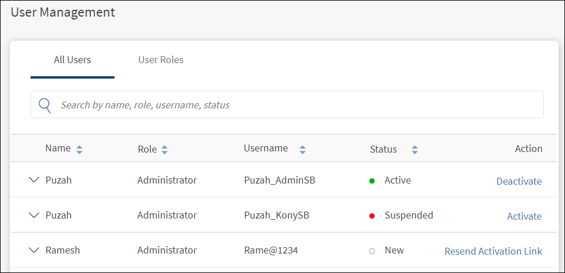The image size is (565, 273).
Task: Sort users by Role column arrows
Action: coord(165,150)
